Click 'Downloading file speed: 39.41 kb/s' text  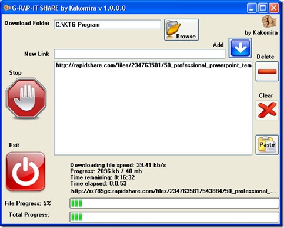coord(118,165)
